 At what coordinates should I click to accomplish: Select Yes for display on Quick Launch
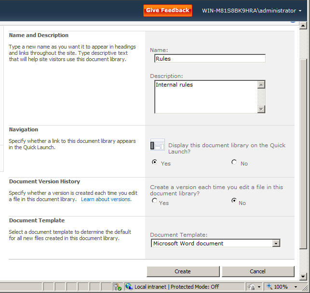tap(155, 162)
